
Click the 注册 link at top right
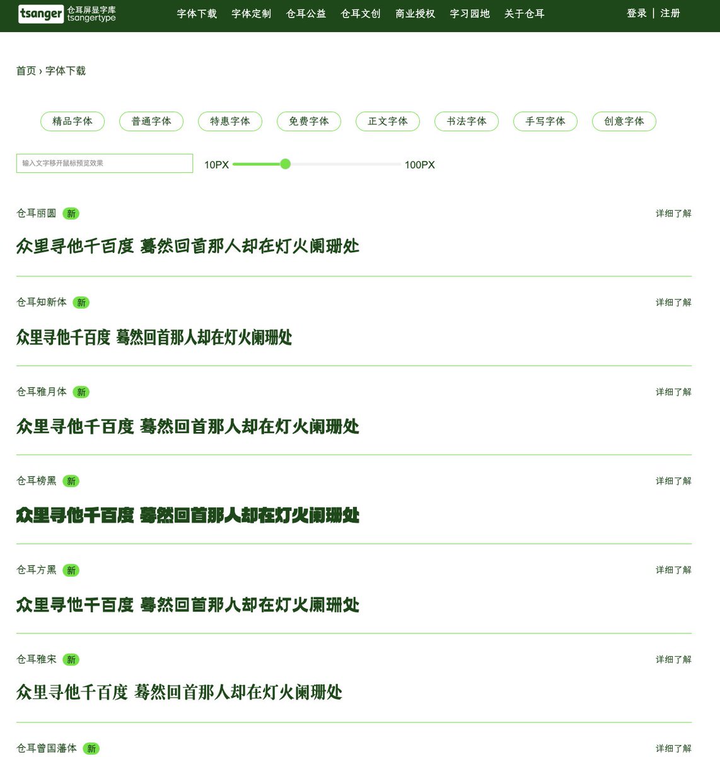pos(670,13)
